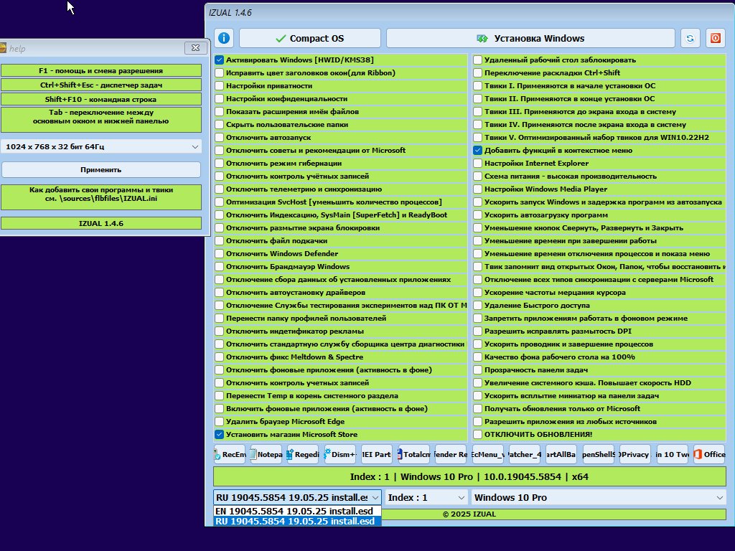Image resolution: width=735 pixels, height=551 pixels.
Task: Click the refresh arrows icon button
Action: pyautogui.click(x=690, y=38)
